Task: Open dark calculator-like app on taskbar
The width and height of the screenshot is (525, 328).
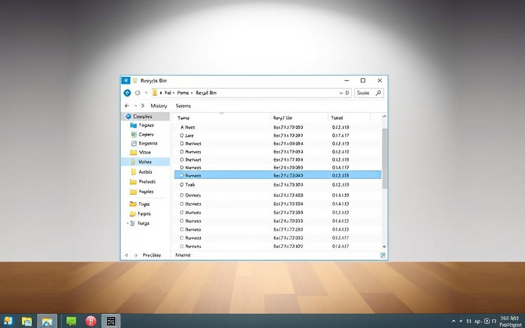Action: click(x=111, y=321)
